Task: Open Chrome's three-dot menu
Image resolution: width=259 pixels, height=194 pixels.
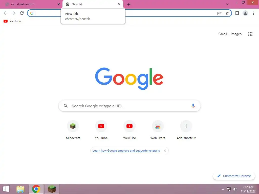Action: pyautogui.click(x=253, y=13)
